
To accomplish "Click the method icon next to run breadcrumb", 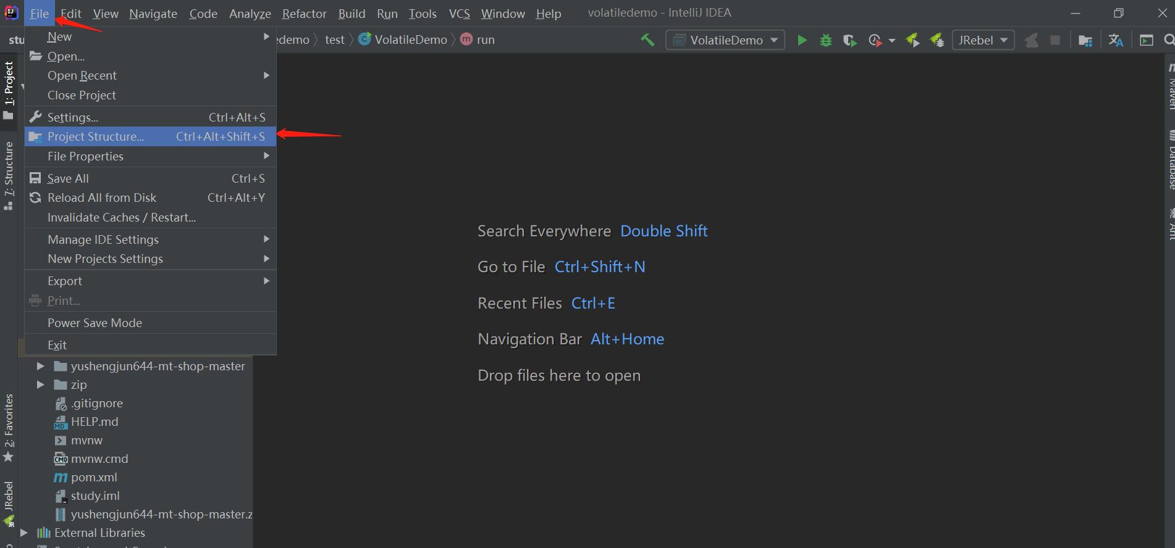I will [467, 39].
